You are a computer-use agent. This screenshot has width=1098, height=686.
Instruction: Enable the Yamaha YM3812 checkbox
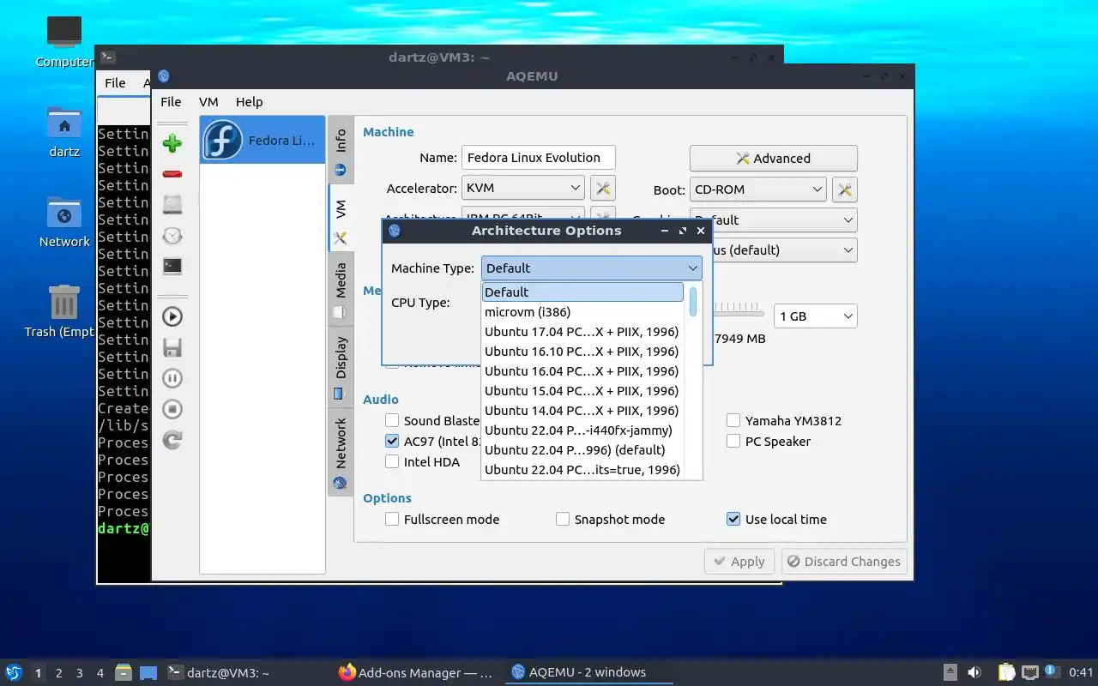click(733, 420)
